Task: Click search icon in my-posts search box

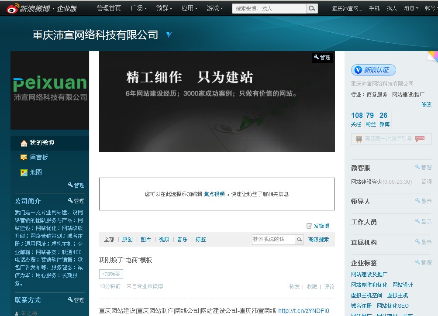Action: coord(300,239)
